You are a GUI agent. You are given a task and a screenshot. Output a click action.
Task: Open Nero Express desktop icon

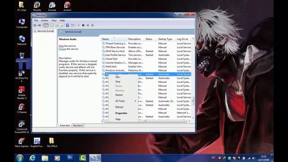click(22, 143)
